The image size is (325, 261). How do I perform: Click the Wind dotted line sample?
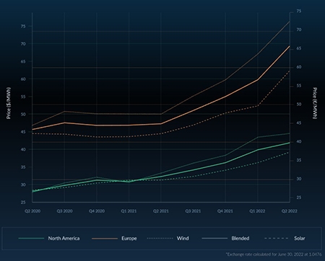(160, 239)
